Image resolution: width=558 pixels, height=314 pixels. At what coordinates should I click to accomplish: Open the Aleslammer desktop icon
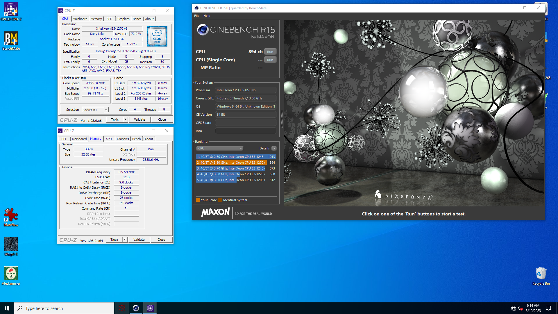point(11,276)
